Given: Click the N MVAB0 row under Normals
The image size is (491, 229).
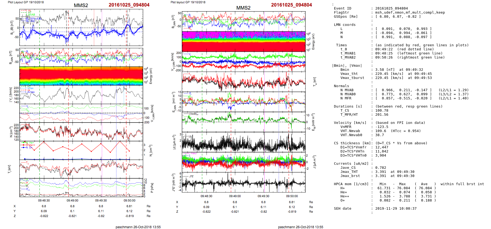Looking at the screenshot, I should (348, 94).
